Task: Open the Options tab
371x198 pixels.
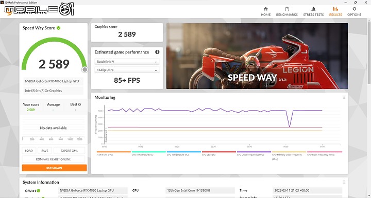Action: [x=354, y=12]
